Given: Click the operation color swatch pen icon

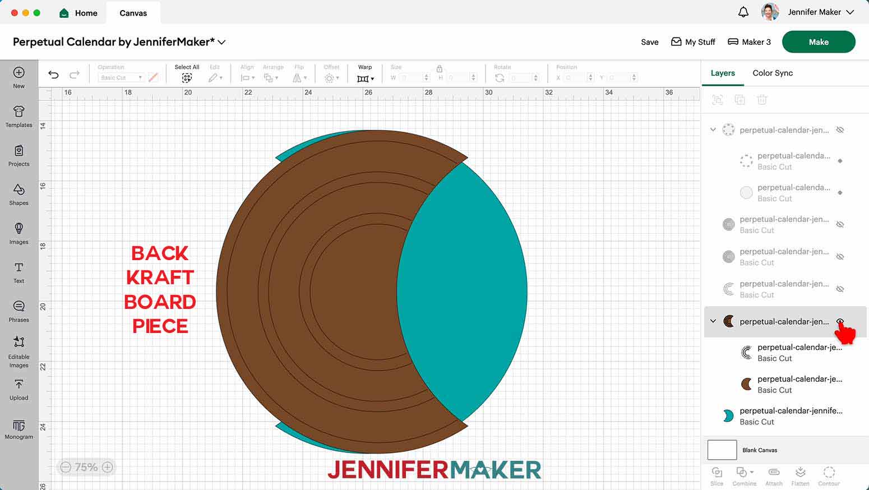Looking at the screenshot, I should (153, 77).
